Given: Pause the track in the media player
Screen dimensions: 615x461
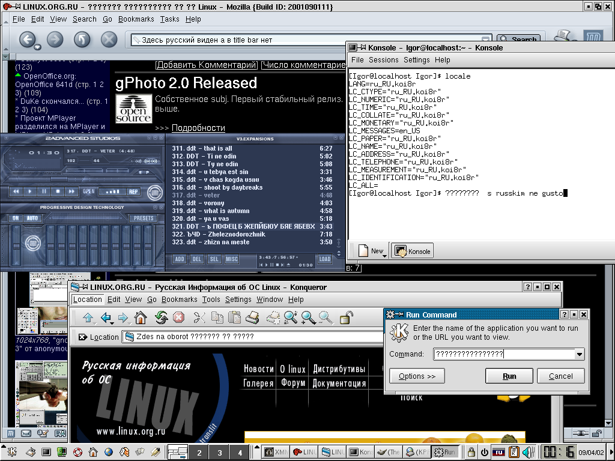Looking at the screenshot, I should point(44,191).
